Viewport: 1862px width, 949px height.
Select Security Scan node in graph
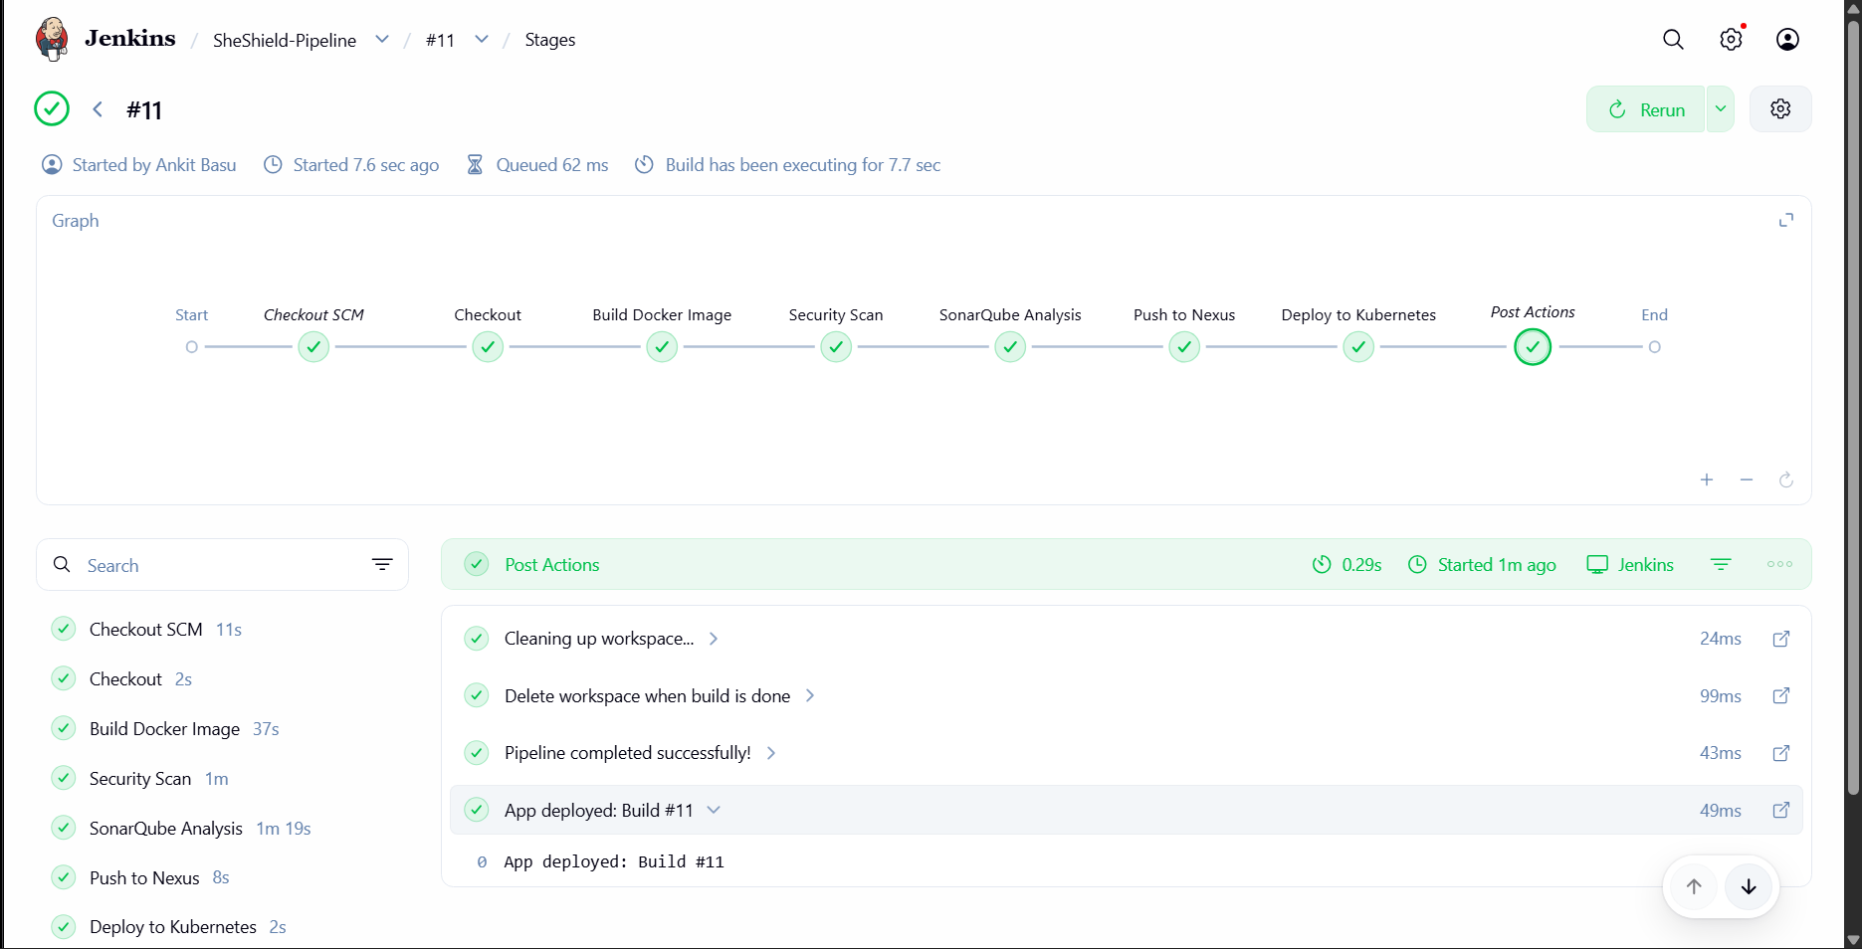[836, 347]
